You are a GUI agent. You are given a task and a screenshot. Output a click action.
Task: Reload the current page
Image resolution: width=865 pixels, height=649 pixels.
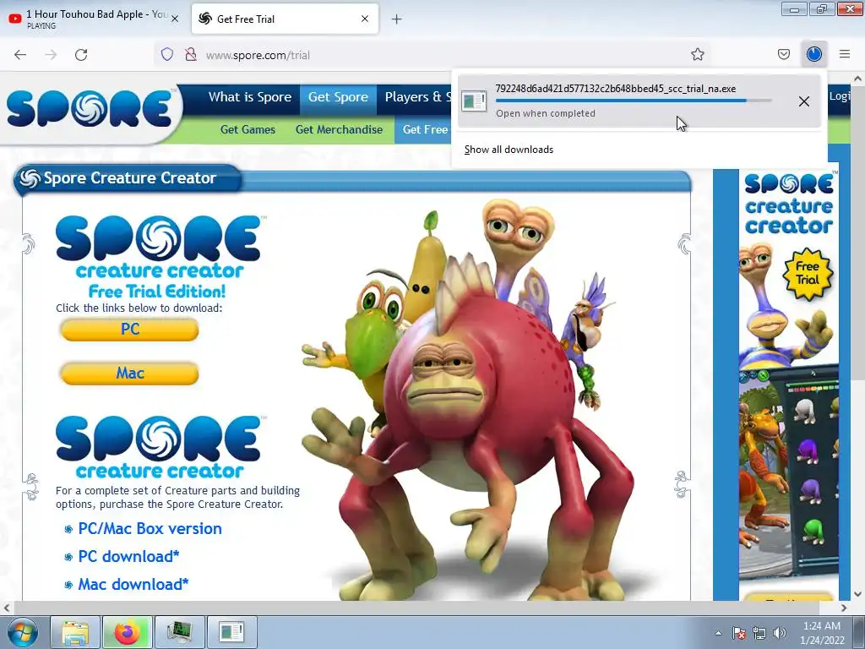point(81,55)
